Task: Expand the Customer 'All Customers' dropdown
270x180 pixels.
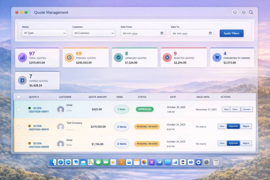Action: pos(94,33)
